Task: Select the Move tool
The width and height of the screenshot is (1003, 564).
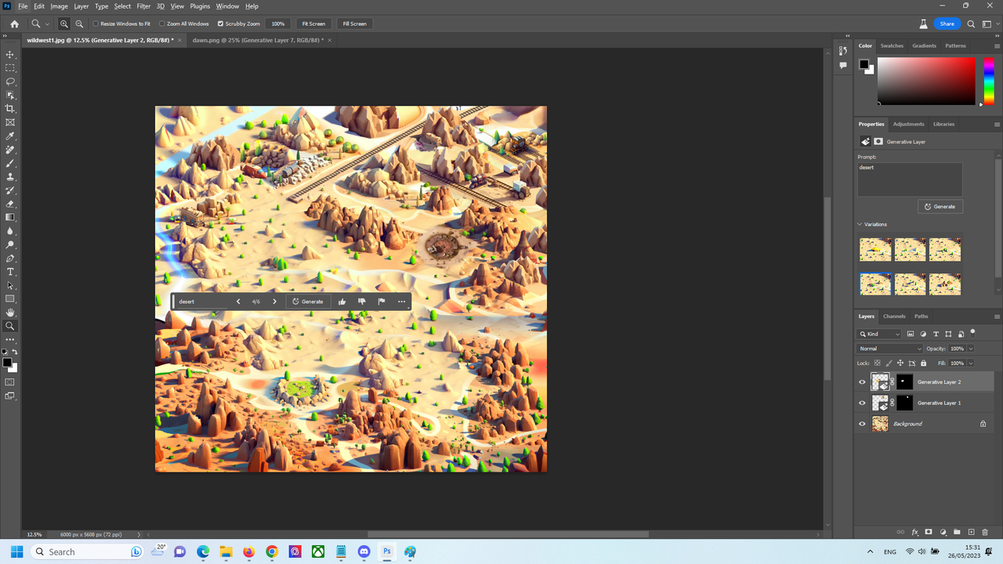Action: coord(10,55)
